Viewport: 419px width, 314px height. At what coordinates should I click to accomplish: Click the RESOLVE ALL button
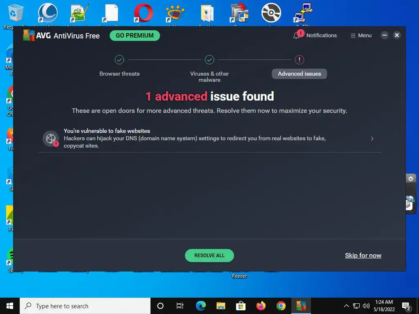[x=209, y=256]
